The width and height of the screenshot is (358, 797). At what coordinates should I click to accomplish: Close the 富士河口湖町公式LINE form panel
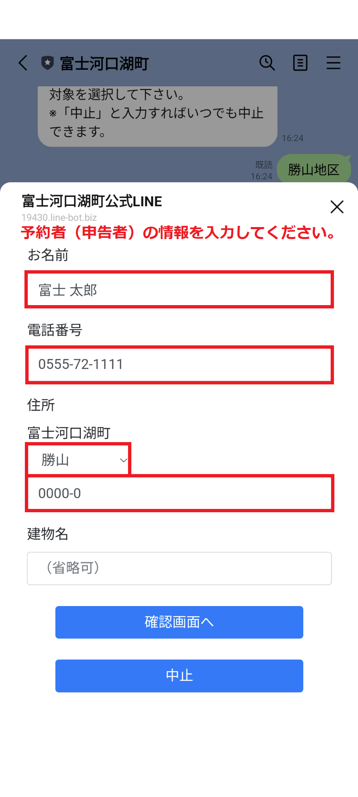[337, 207]
